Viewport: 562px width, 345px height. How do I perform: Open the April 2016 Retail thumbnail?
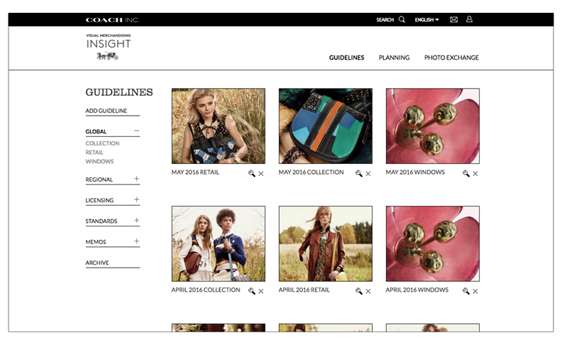(326, 244)
